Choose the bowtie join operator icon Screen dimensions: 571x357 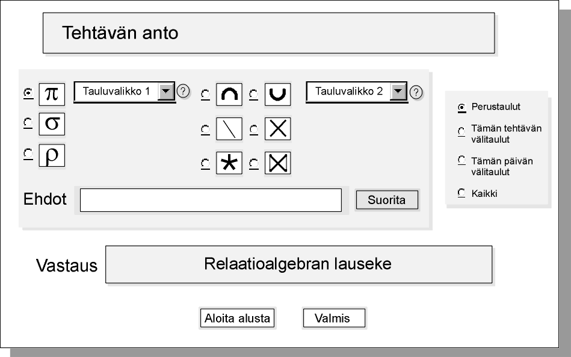click(277, 163)
